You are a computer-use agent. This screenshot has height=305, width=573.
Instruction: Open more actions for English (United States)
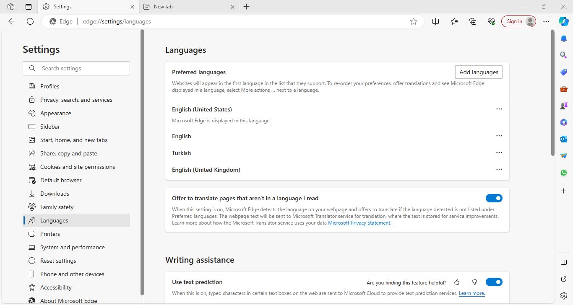pos(499,109)
